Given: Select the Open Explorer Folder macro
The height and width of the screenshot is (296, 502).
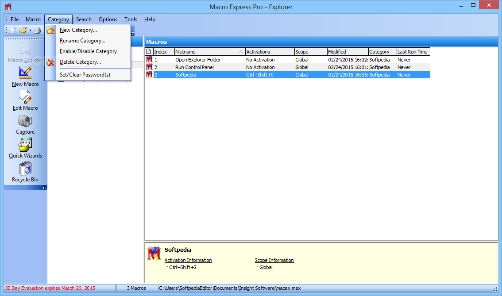Looking at the screenshot, I should [x=198, y=60].
